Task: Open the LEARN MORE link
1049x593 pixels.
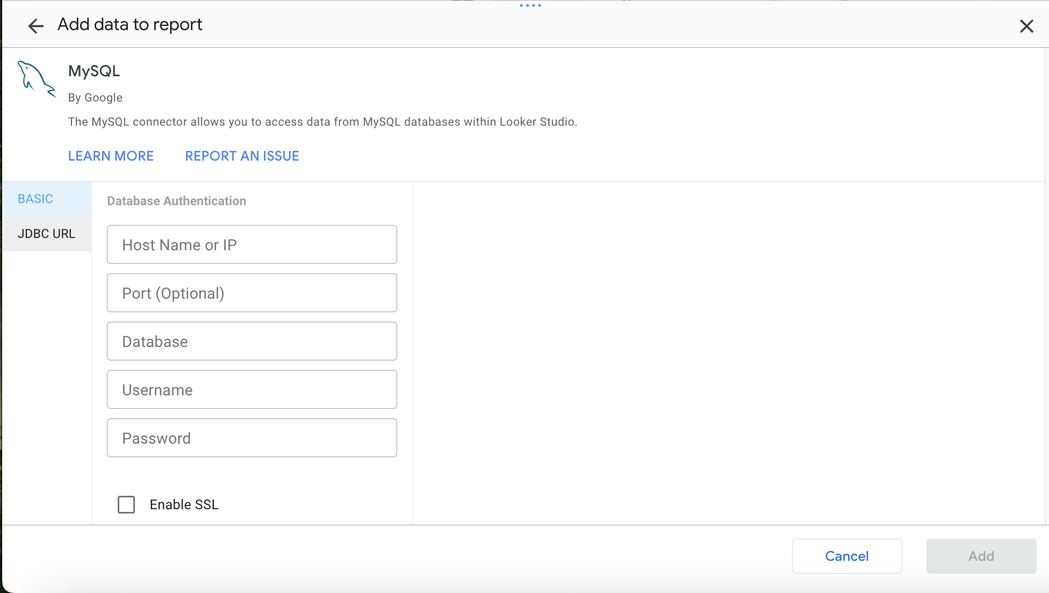Action: point(111,156)
